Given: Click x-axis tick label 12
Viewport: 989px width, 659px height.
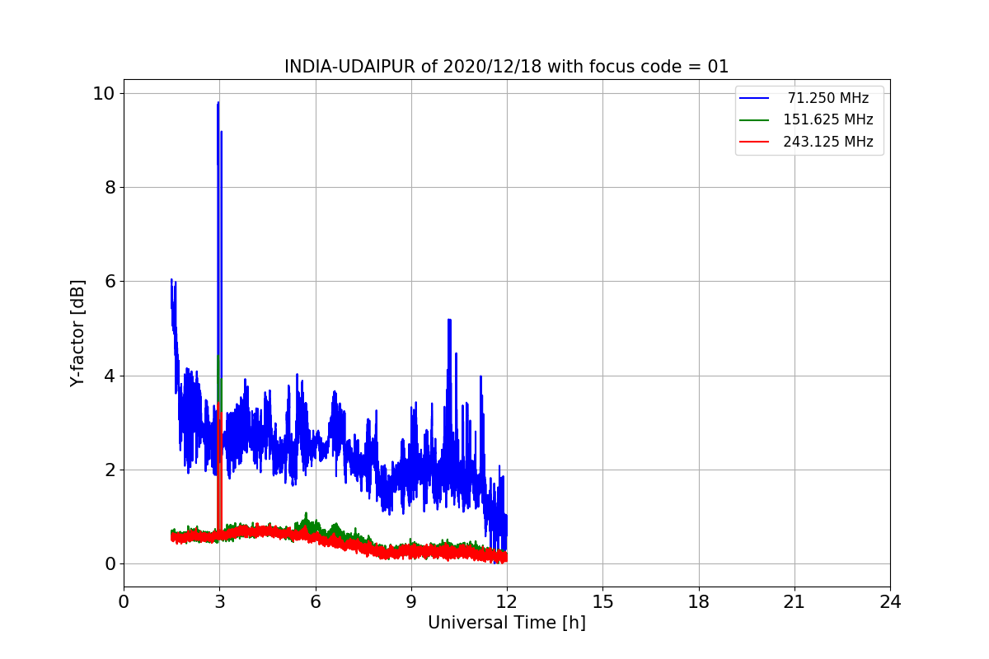Looking at the screenshot, I should point(507,602).
